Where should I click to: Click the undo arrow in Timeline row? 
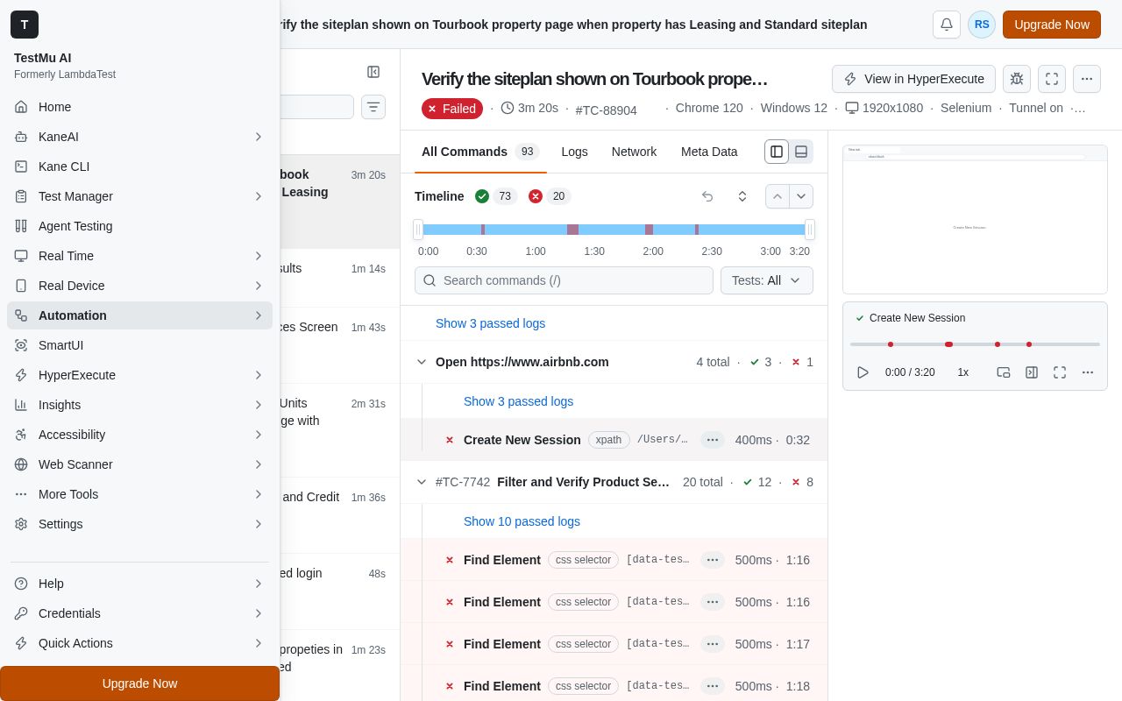coord(707,196)
